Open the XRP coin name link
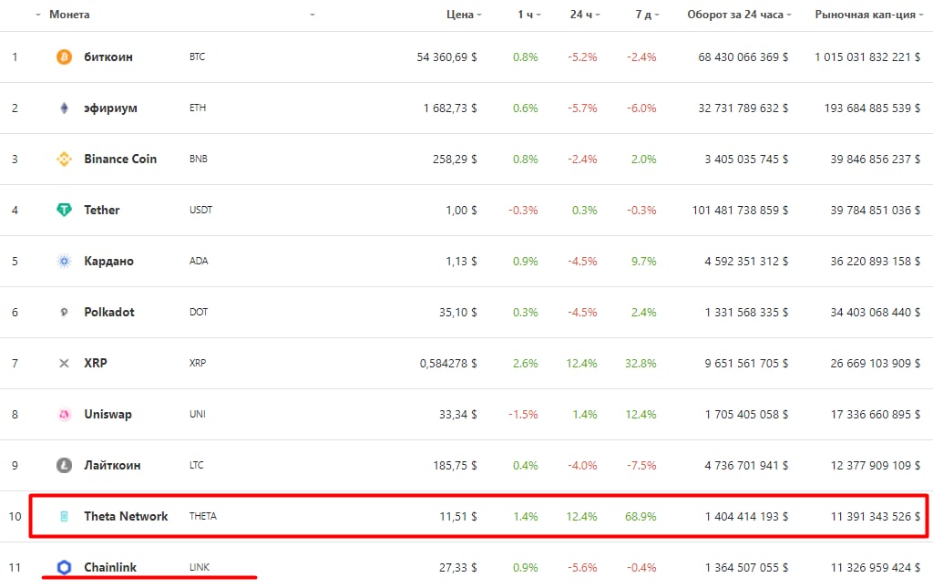Viewport: 933px width, 588px height. tap(96, 363)
